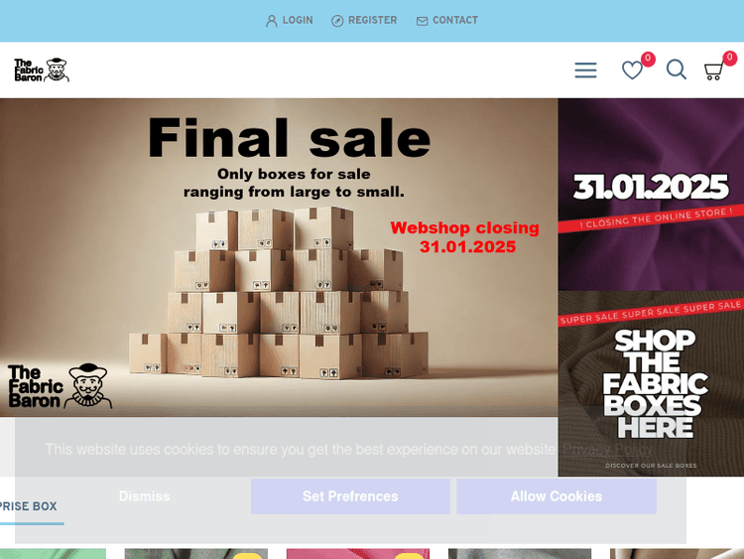Screen dimensions: 744x559
Task: Open the REGISTER link
Action: (372, 21)
